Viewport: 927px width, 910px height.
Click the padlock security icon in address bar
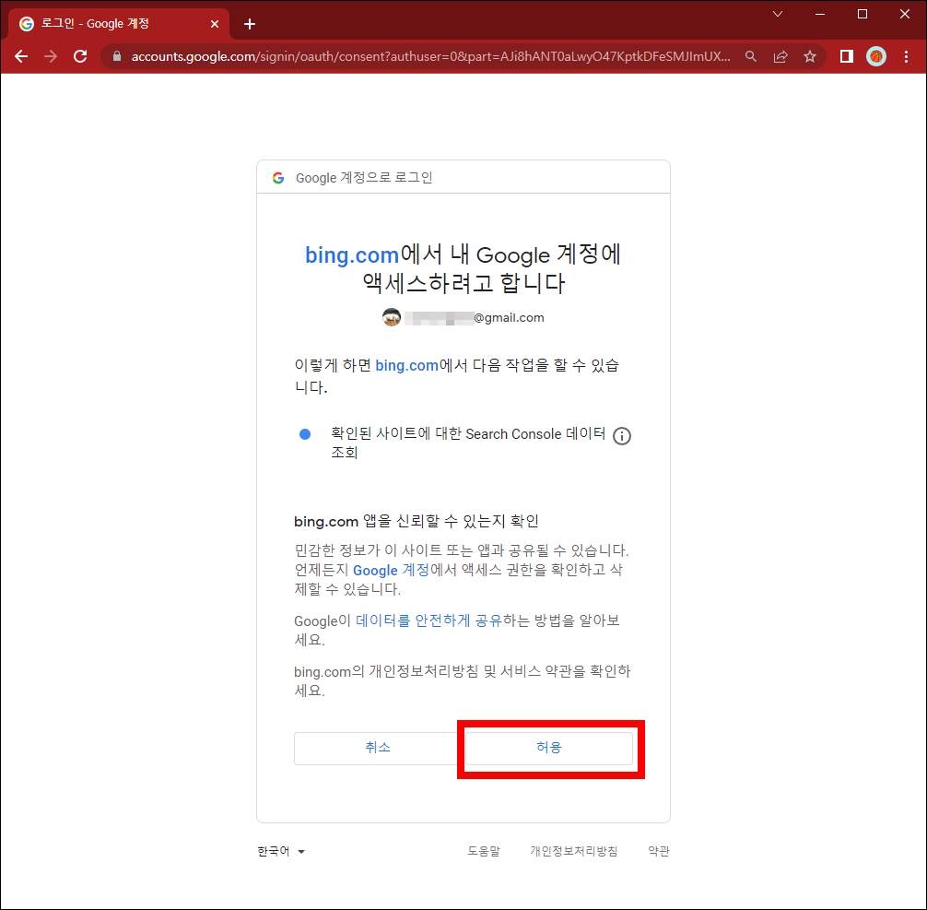click(x=115, y=56)
